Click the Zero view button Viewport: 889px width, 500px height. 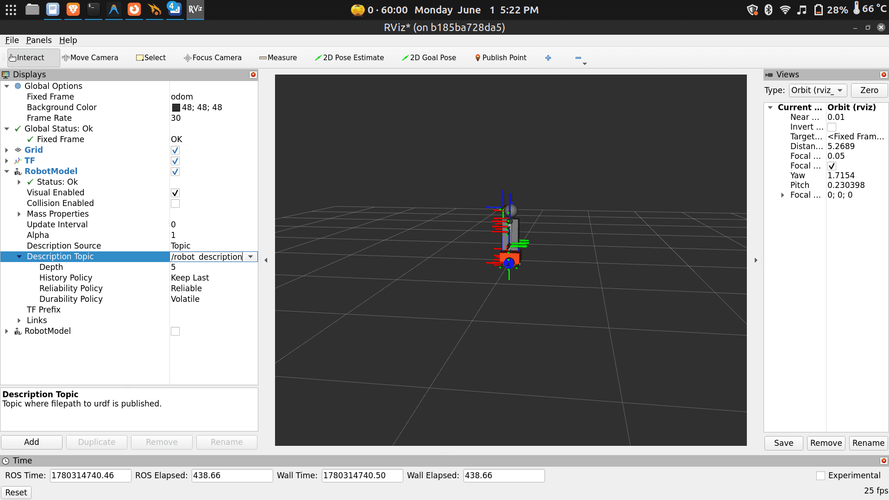pyautogui.click(x=869, y=90)
